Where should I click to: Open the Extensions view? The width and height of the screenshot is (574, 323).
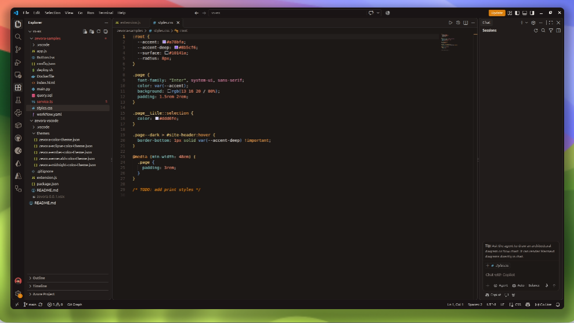(18, 87)
